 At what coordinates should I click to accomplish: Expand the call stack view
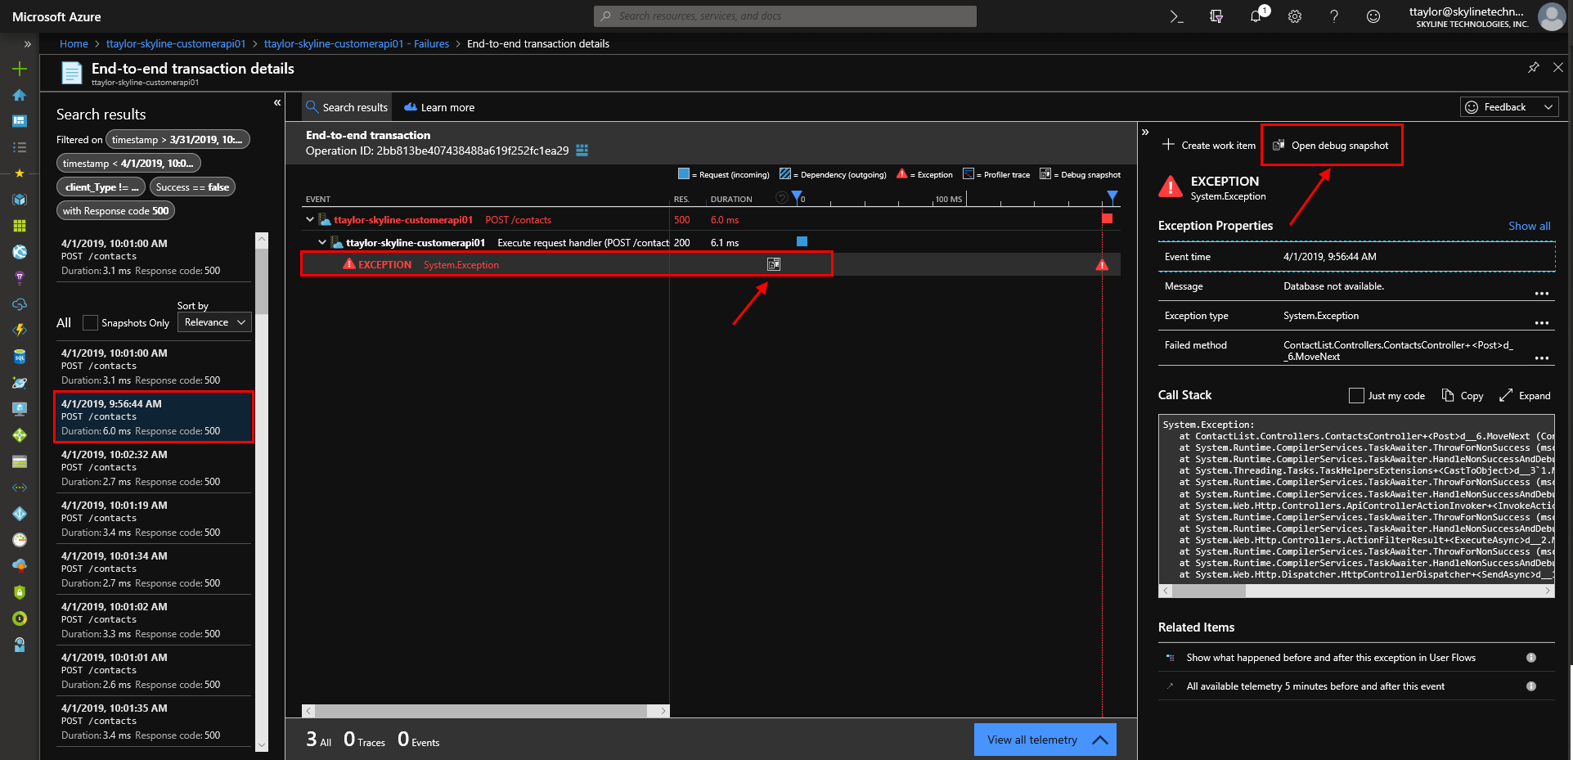tap(1525, 396)
